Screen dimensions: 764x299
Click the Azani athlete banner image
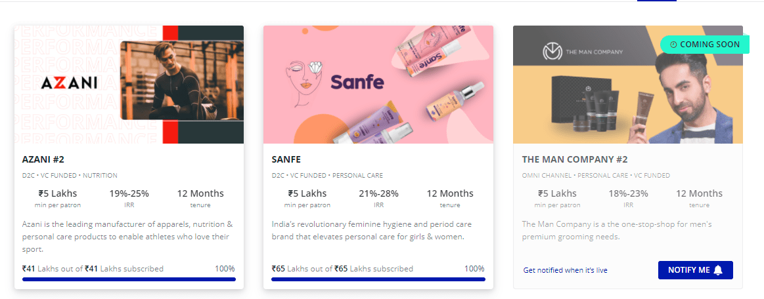pos(182,81)
